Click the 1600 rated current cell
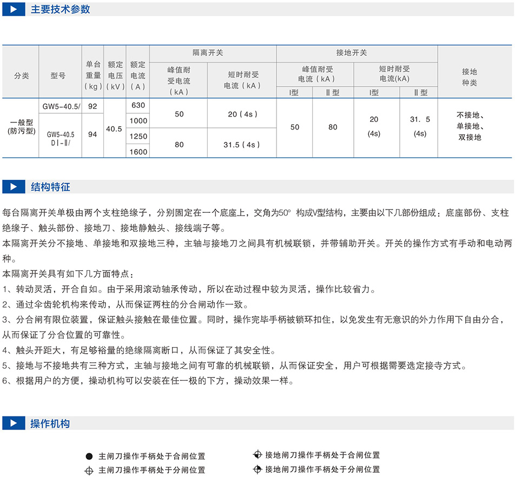This screenshot has width=515, height=482. click(x=138, y=152)
